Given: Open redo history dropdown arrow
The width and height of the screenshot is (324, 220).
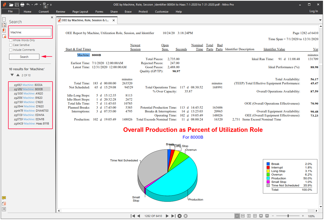Looking at the screenshot, I should (x=40, y=5).
